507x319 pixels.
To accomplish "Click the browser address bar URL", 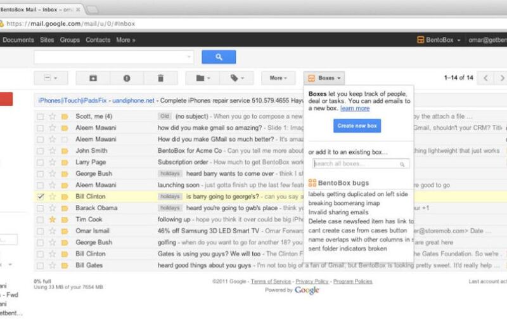I will coord(70,23).
